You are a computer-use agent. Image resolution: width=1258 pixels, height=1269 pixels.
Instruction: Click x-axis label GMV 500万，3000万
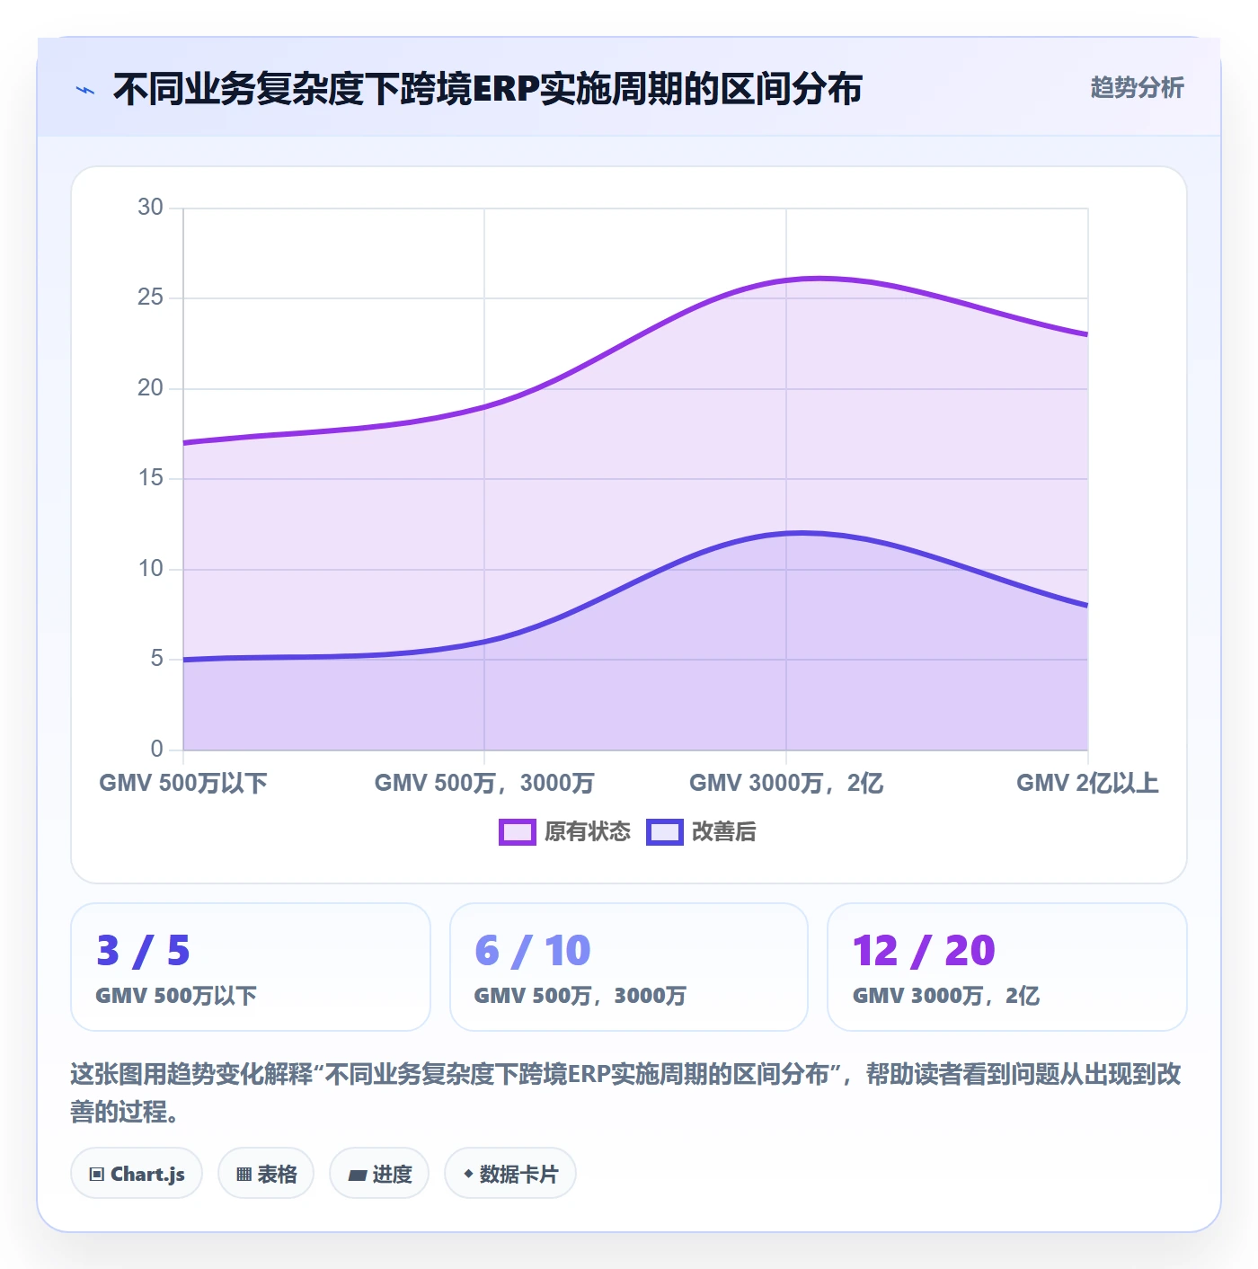click(484, 783)
